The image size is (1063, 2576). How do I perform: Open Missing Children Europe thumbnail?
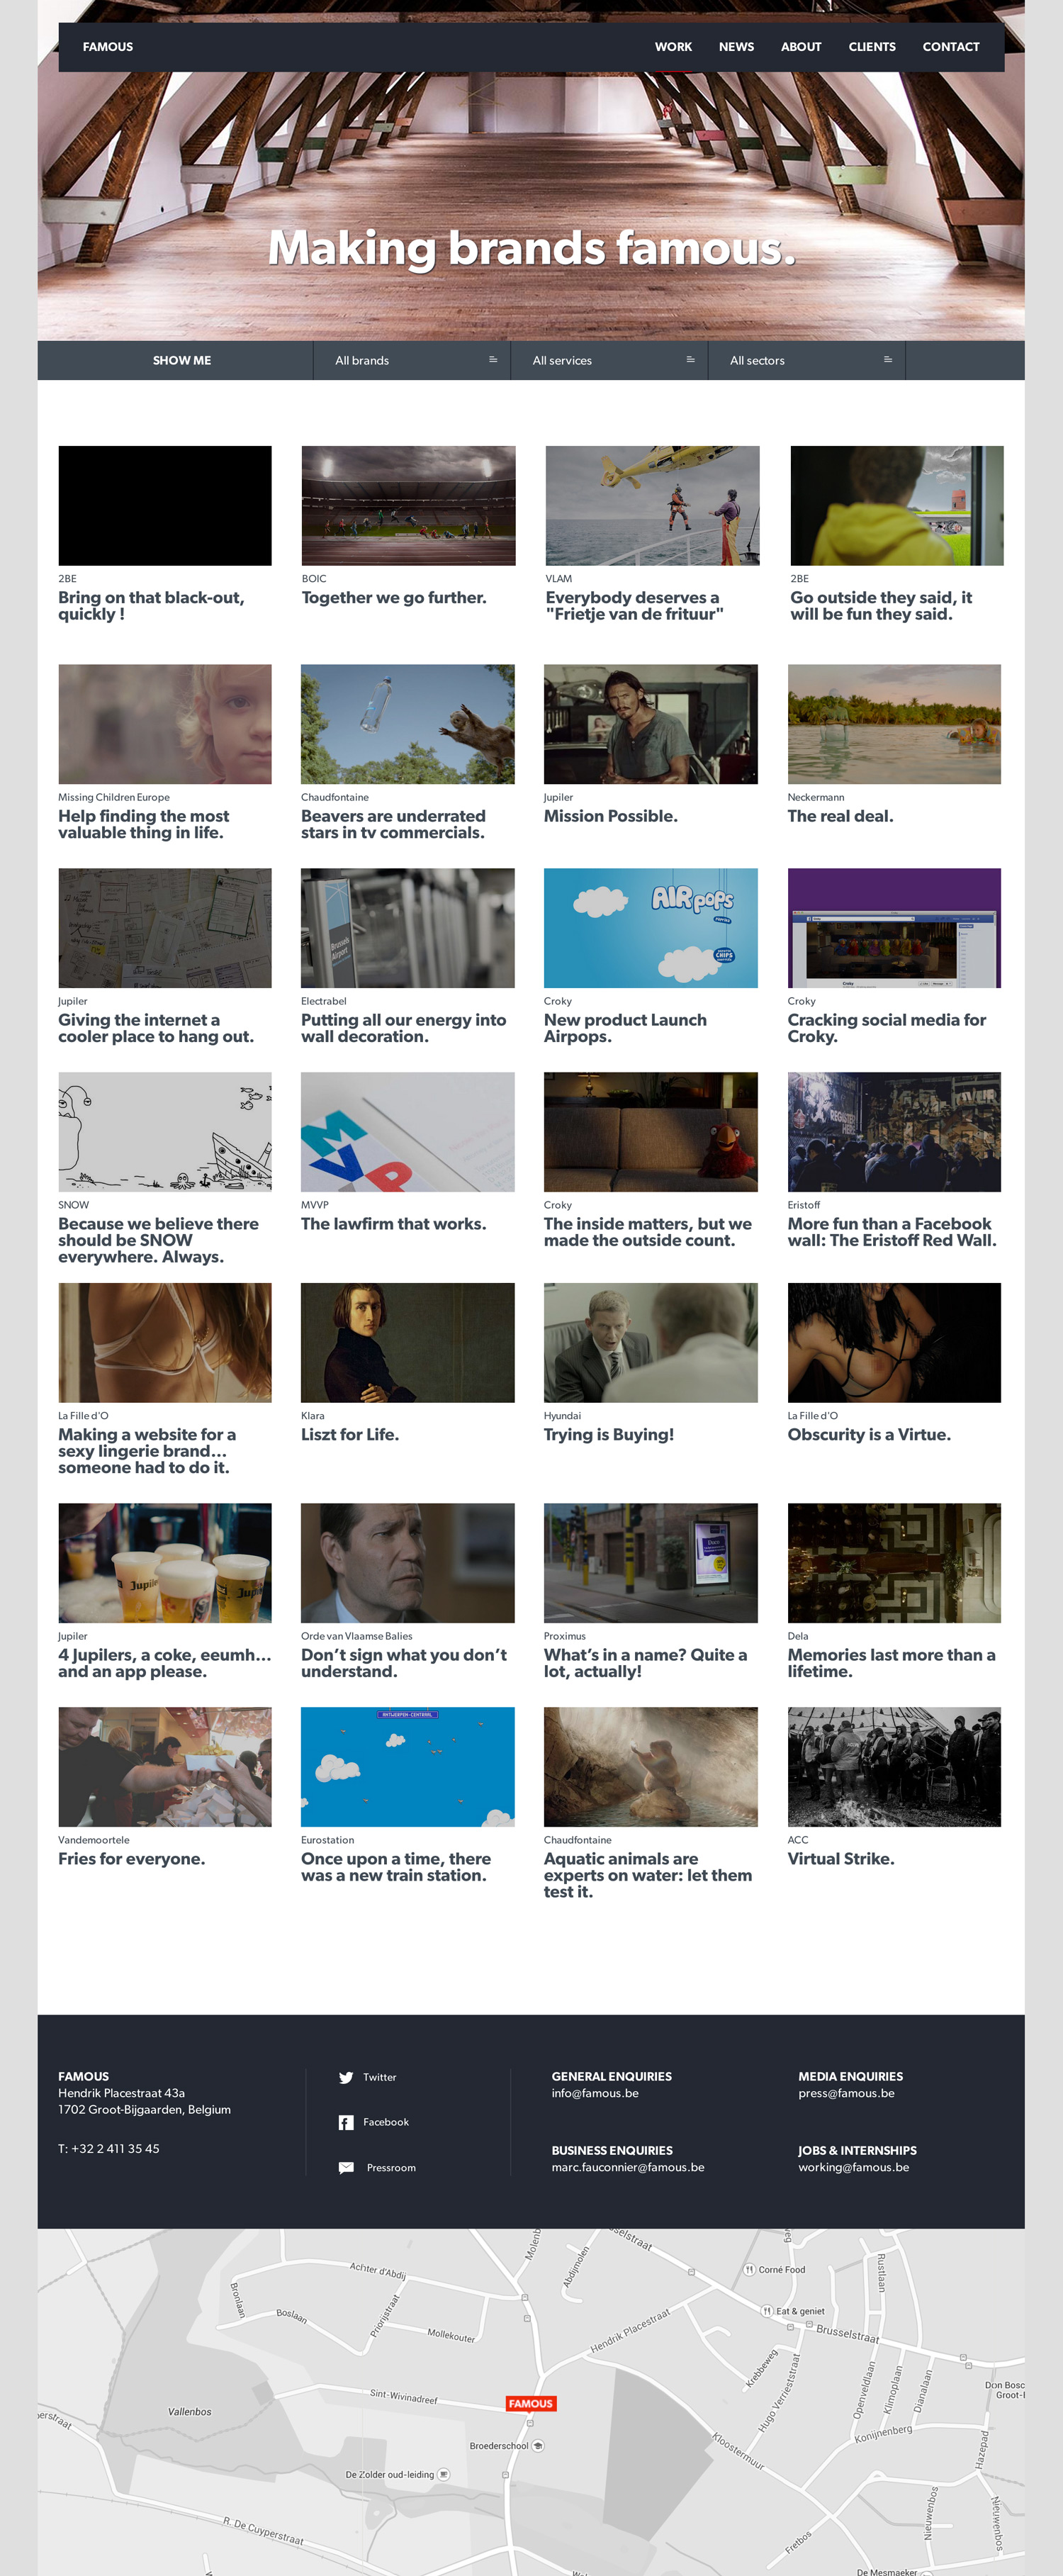[x=165, y=724]
